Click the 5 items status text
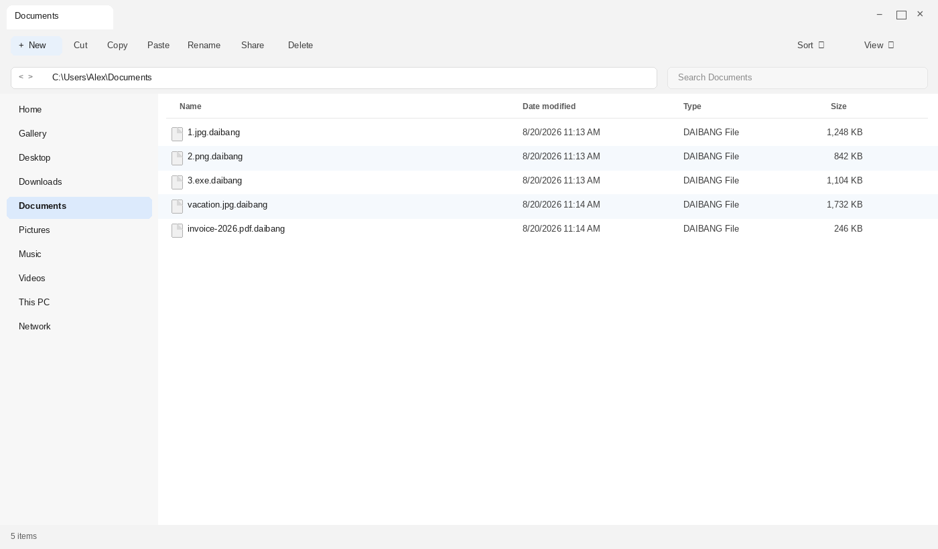The image size is (938, 549). [x=23, y=536]
